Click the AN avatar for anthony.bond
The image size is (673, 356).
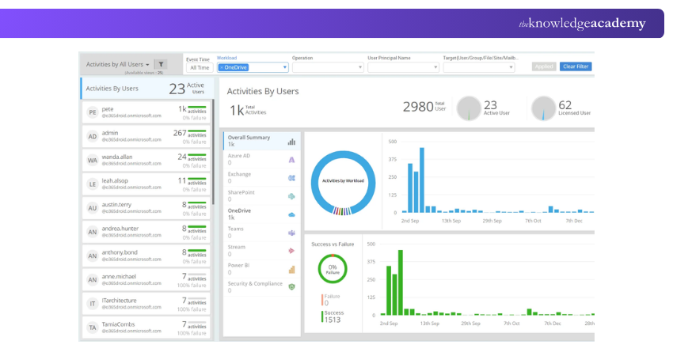click(93, 256)
